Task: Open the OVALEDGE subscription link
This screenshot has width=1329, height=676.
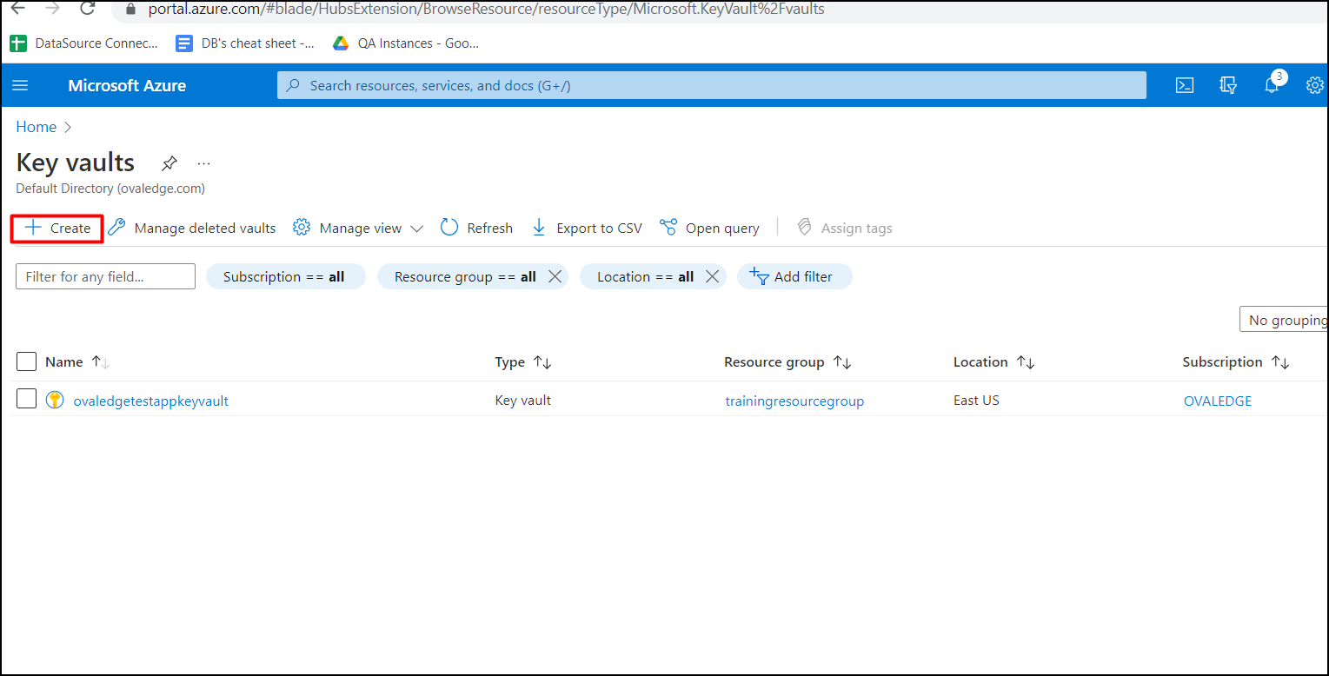Action: click(x=1218, y=401)
